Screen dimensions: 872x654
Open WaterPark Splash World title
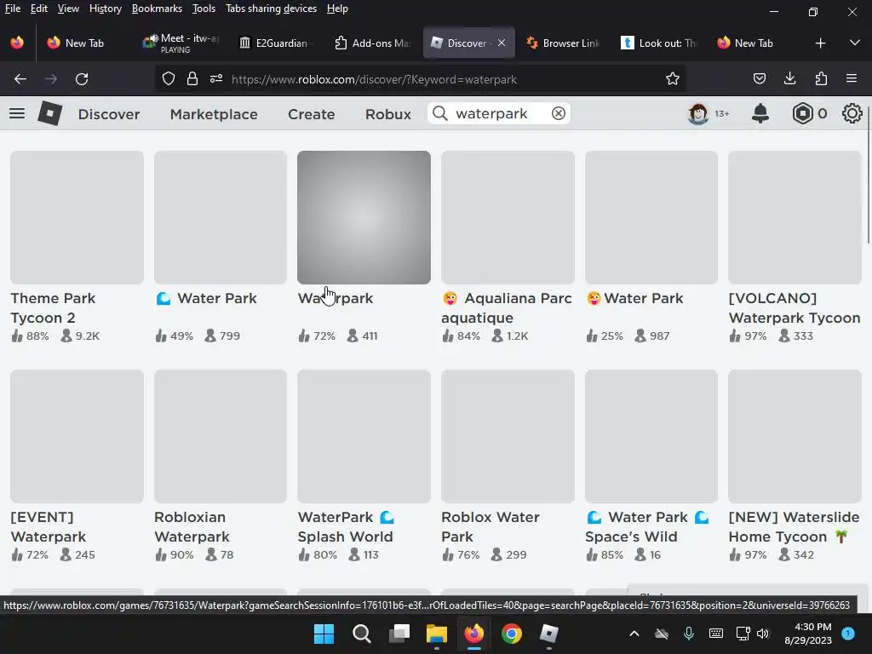pyautogui.click(x=346, y=526)
